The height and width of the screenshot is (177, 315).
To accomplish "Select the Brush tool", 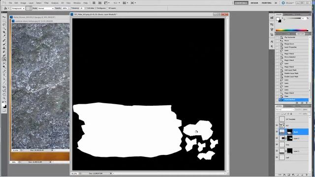I will (4, 44).
